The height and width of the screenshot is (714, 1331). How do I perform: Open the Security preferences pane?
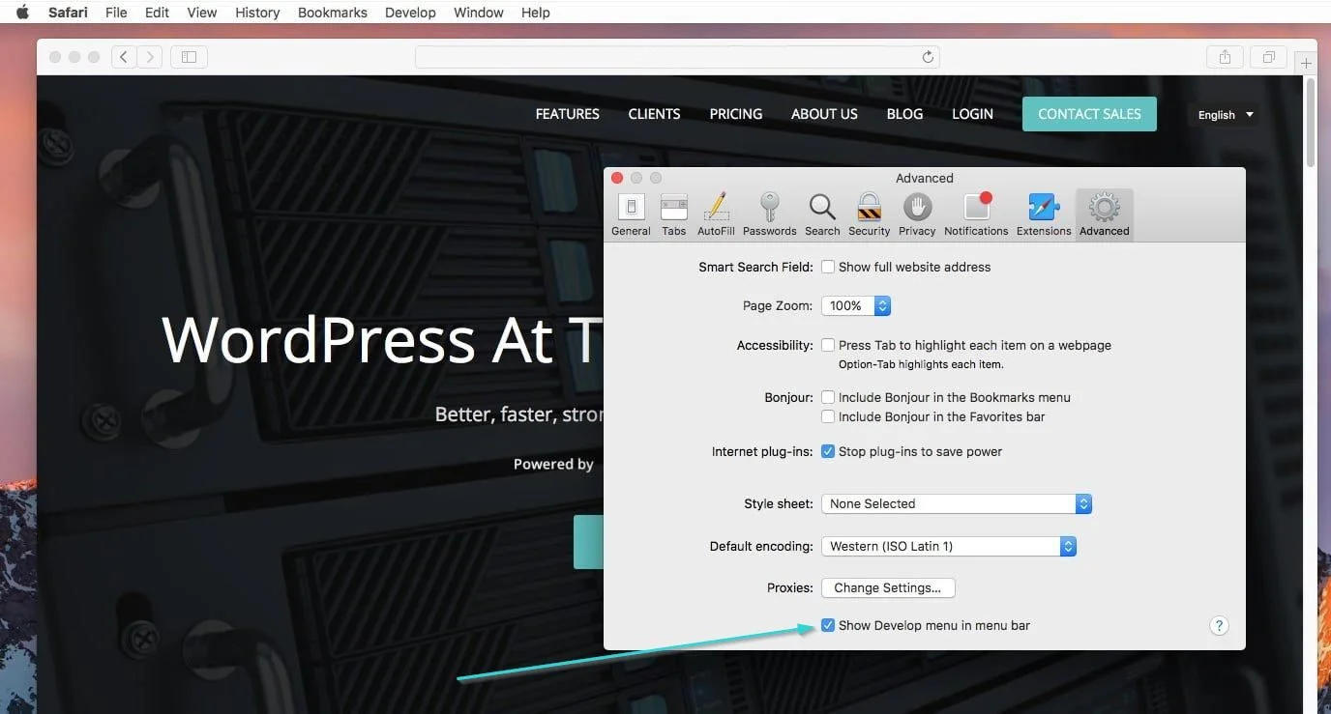coord(869,214)
